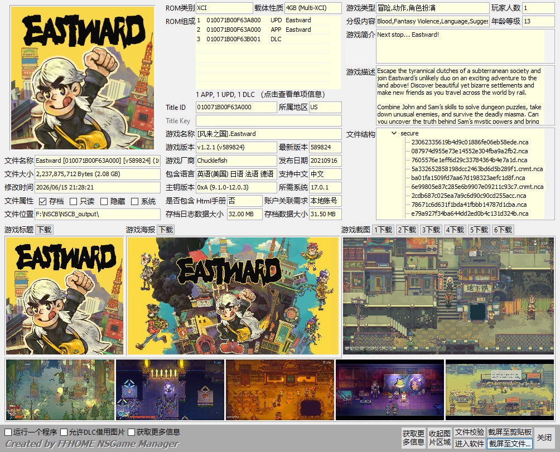The image size is (560, 452).
Task: Click the 载体性质 4GB (Multi-XCI) field
Action: point(313,8)
